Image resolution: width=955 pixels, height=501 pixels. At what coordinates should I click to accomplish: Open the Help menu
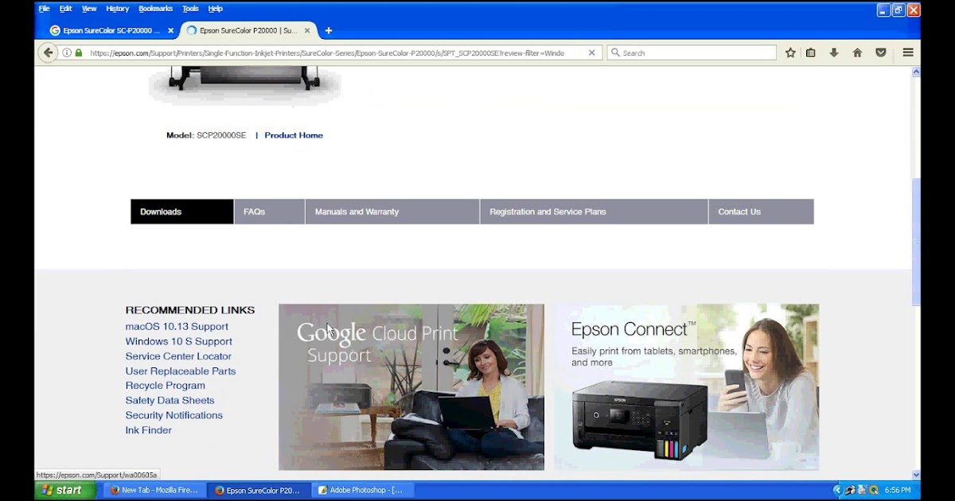(x=215, y=9)
